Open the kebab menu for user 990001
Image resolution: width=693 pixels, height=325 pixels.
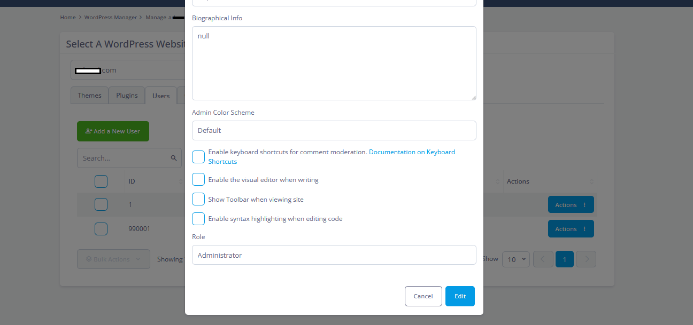tap(584, 229)
